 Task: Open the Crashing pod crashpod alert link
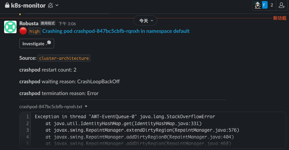(x=116, y=31)
